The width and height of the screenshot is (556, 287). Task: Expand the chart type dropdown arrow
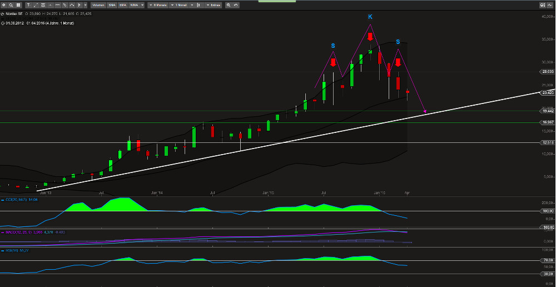pyautogui.click(x=192, y=5)
